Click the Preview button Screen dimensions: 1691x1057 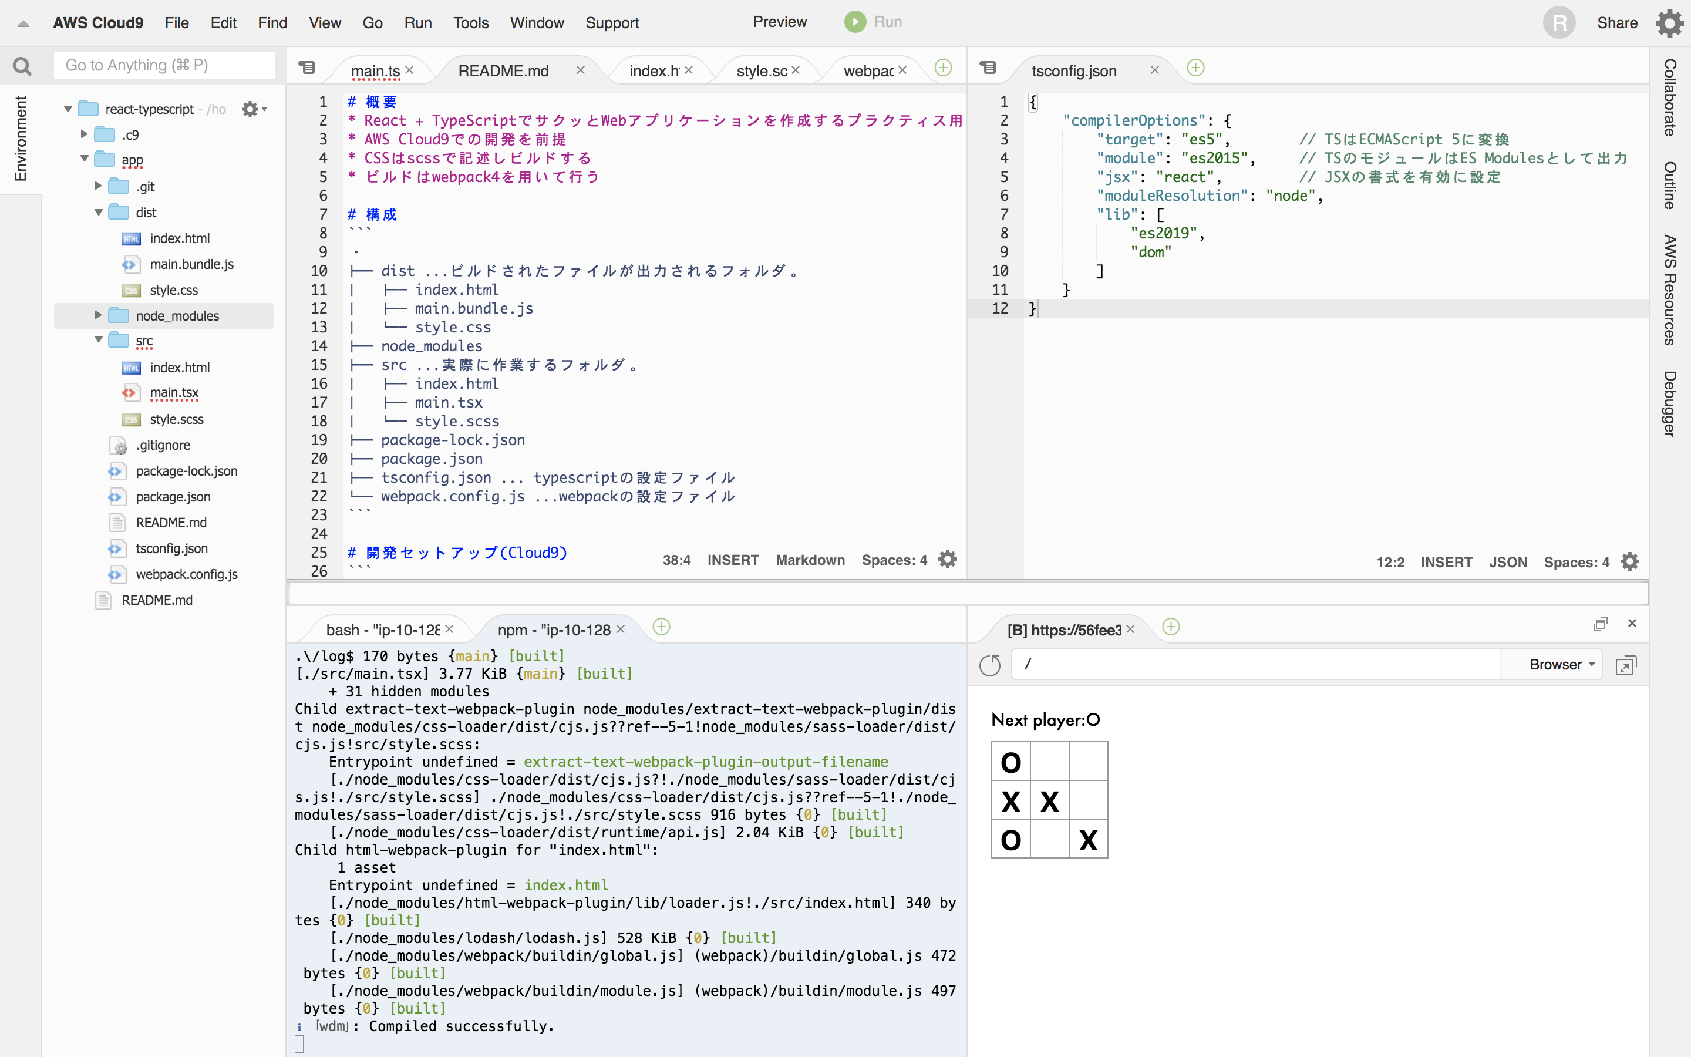pyautogui.click(x=780, y=22)
